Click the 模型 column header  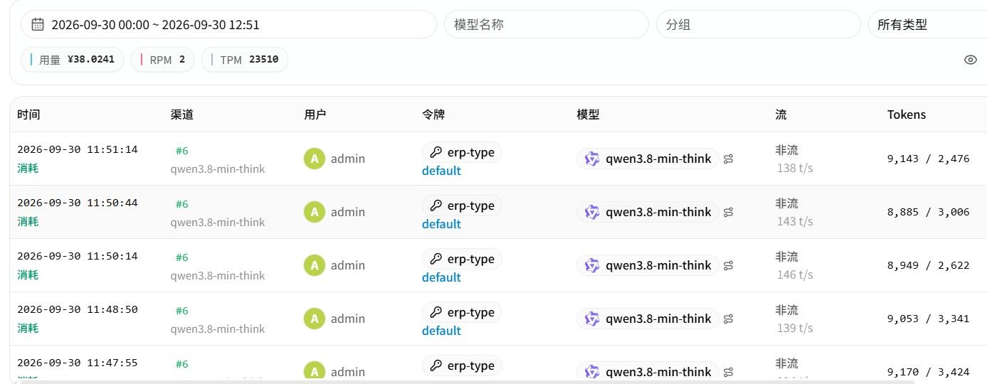click(588, 114)
